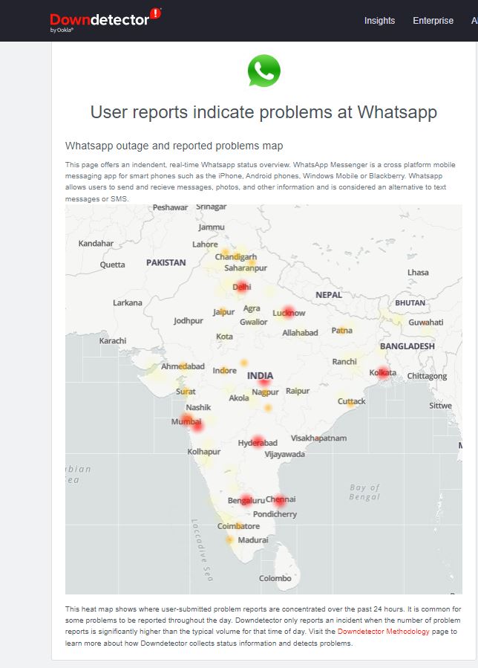478x668 pixels.
Task: Click the Nagpur hotspot near INDIA label
Action: click(x=264, y=381)
